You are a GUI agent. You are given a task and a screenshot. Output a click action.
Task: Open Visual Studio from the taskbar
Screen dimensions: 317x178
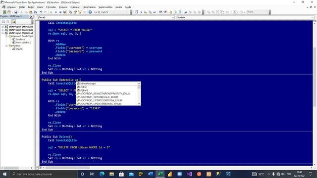tap(189, 174)
